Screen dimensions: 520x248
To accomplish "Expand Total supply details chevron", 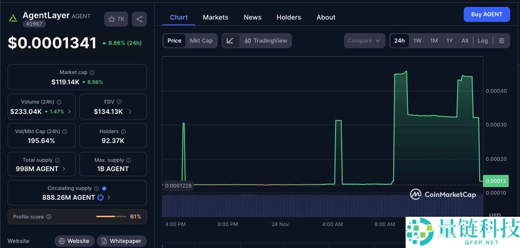I will point(64,169).
